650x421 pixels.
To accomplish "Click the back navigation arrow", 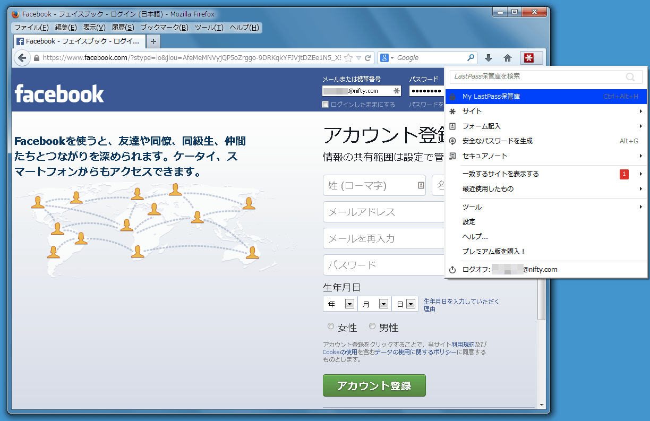I will (22, 58).
